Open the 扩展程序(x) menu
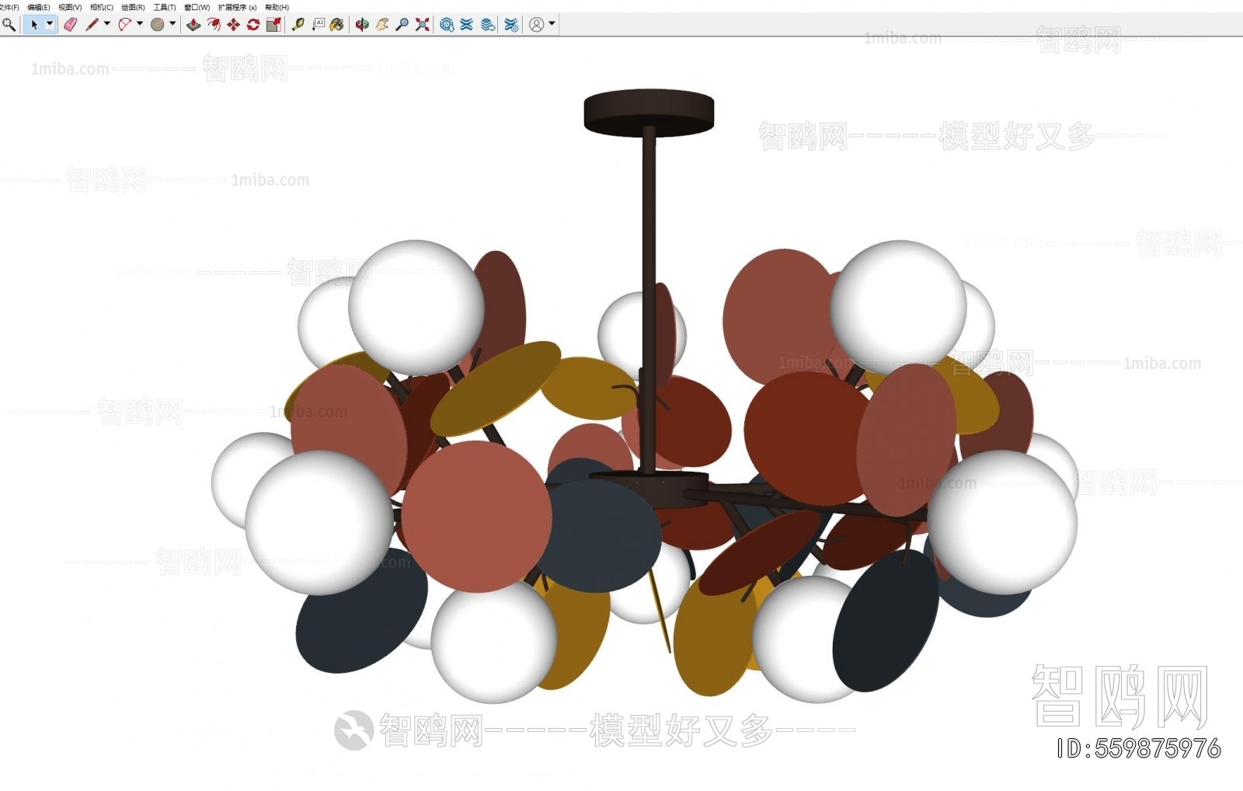The width and height of the screenshot is (1243, 791). click(x=237, y=7)
